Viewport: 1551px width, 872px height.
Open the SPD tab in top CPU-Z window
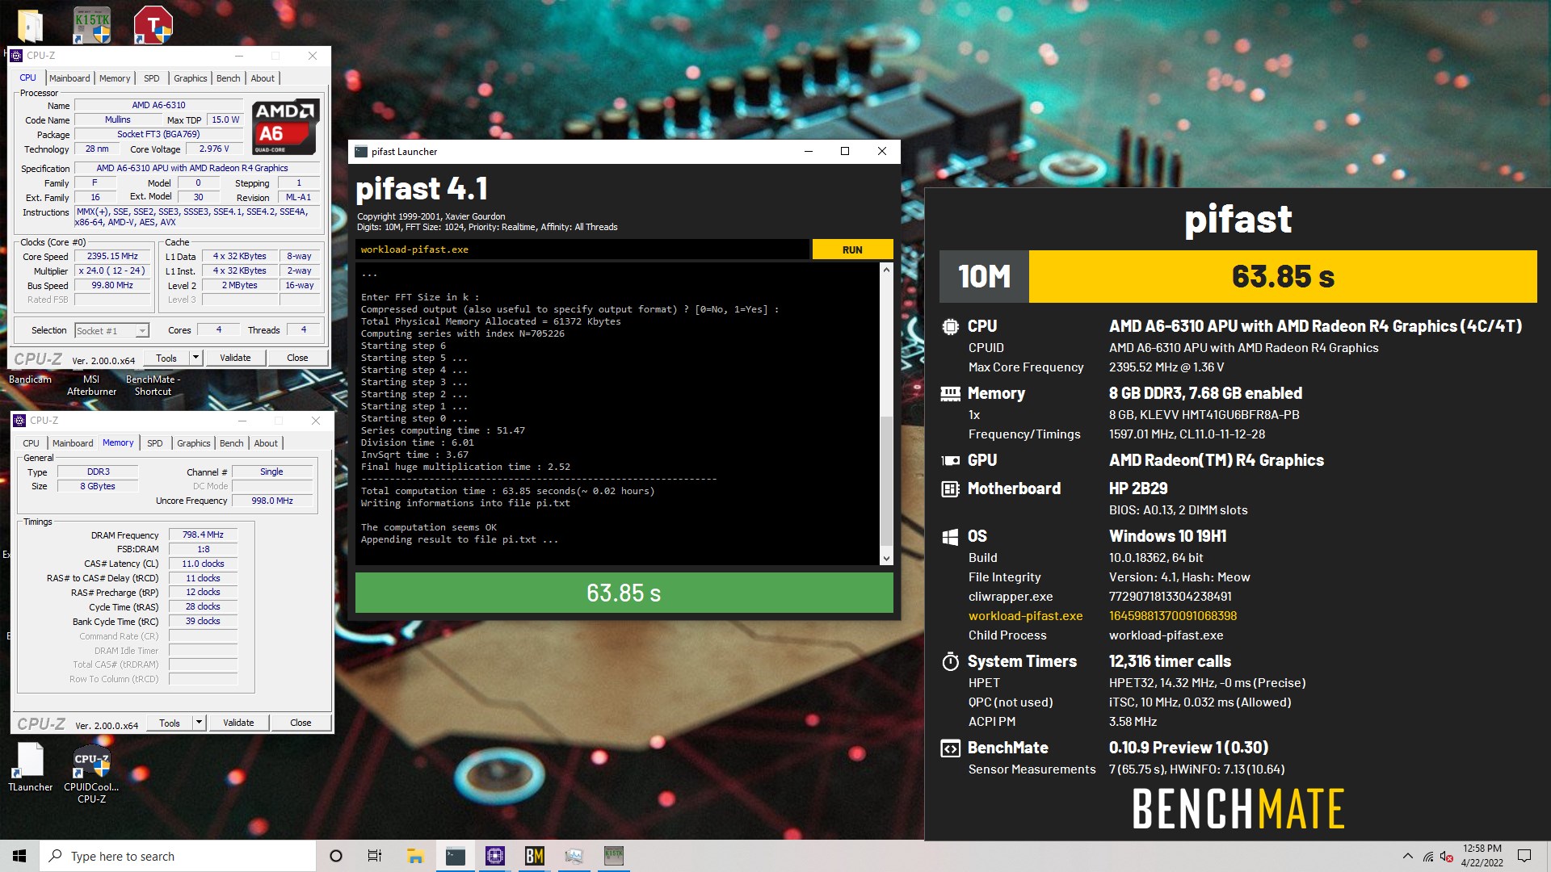click(x=152, y=78)
